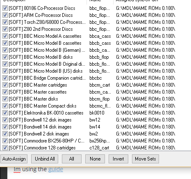
Task: Select all entries with All button
Action: pyautogui.click(x=72, y=159)
